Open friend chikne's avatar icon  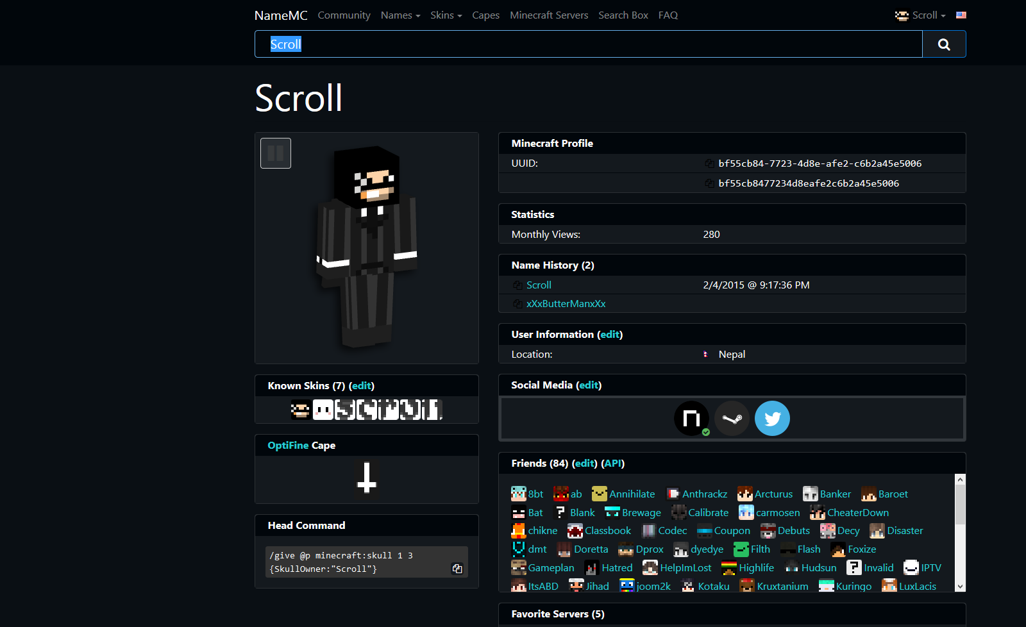518,530
